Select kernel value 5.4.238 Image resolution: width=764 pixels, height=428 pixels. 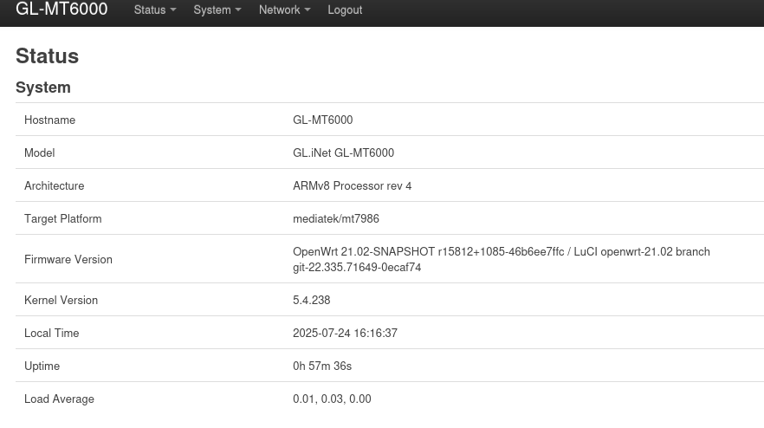[x=311, y=301]
